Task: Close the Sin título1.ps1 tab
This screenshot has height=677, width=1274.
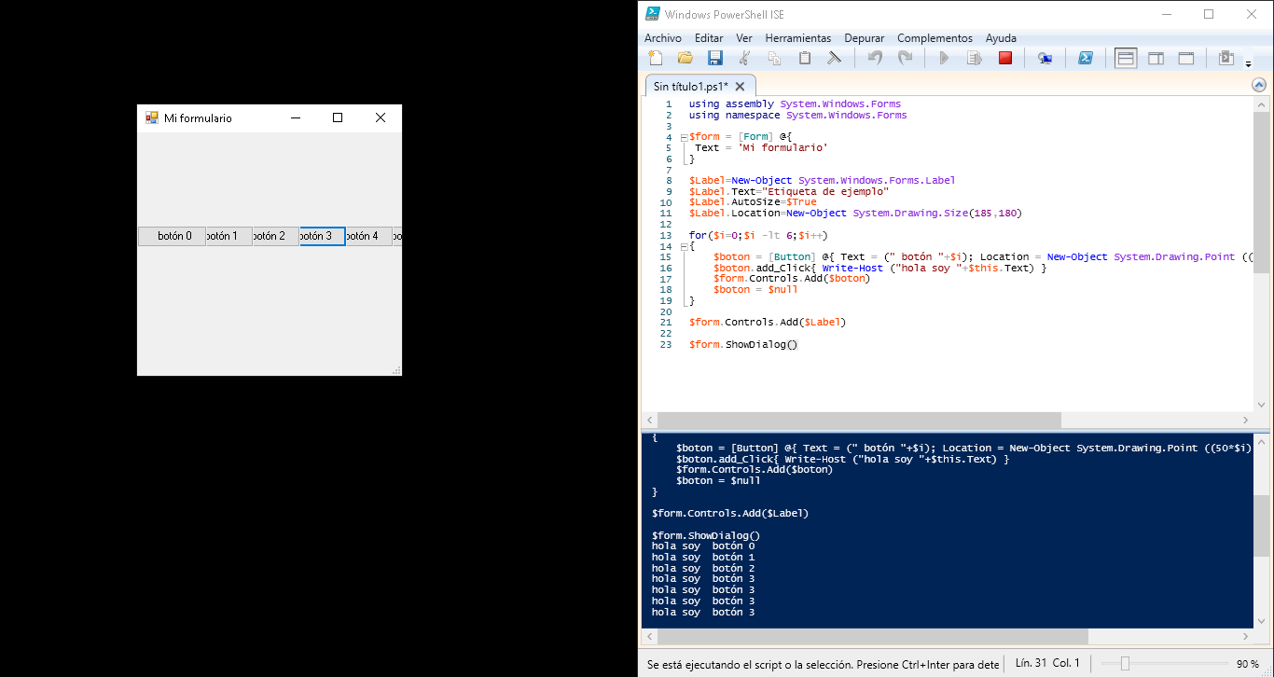Action: 741,86
